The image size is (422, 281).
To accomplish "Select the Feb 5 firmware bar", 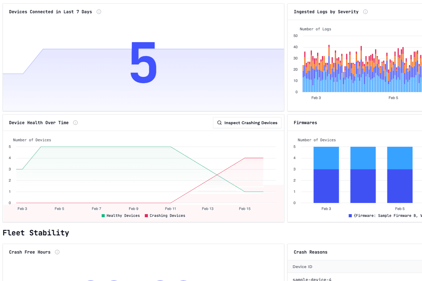I will coord(400,175).
